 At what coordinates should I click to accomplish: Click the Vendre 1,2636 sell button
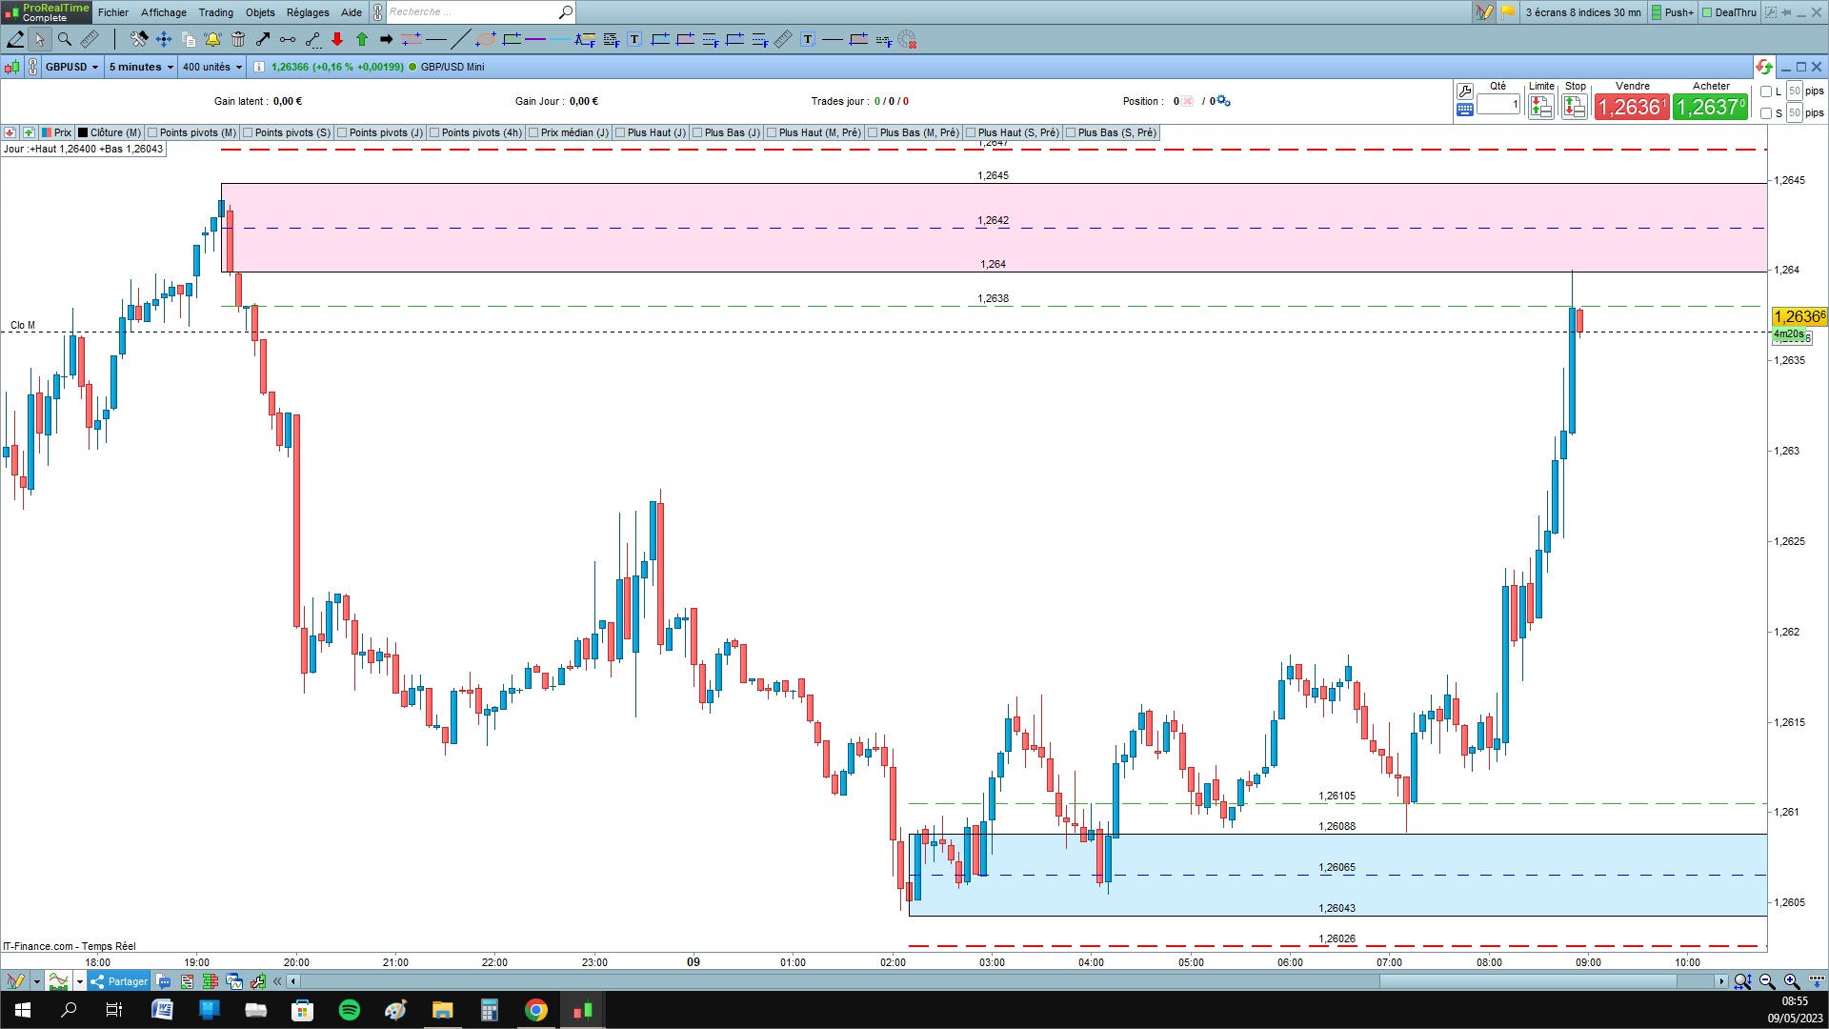click(x=1632, y=107)
